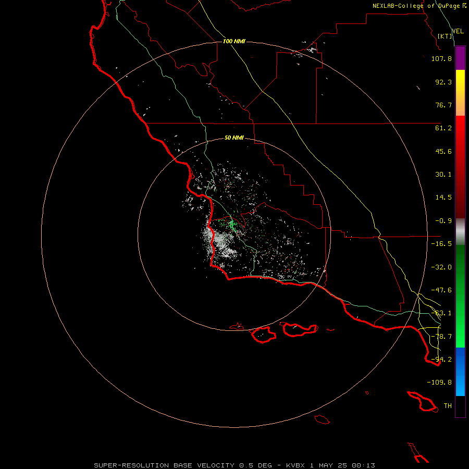Select the -78.7 legend value

point(441,337)
